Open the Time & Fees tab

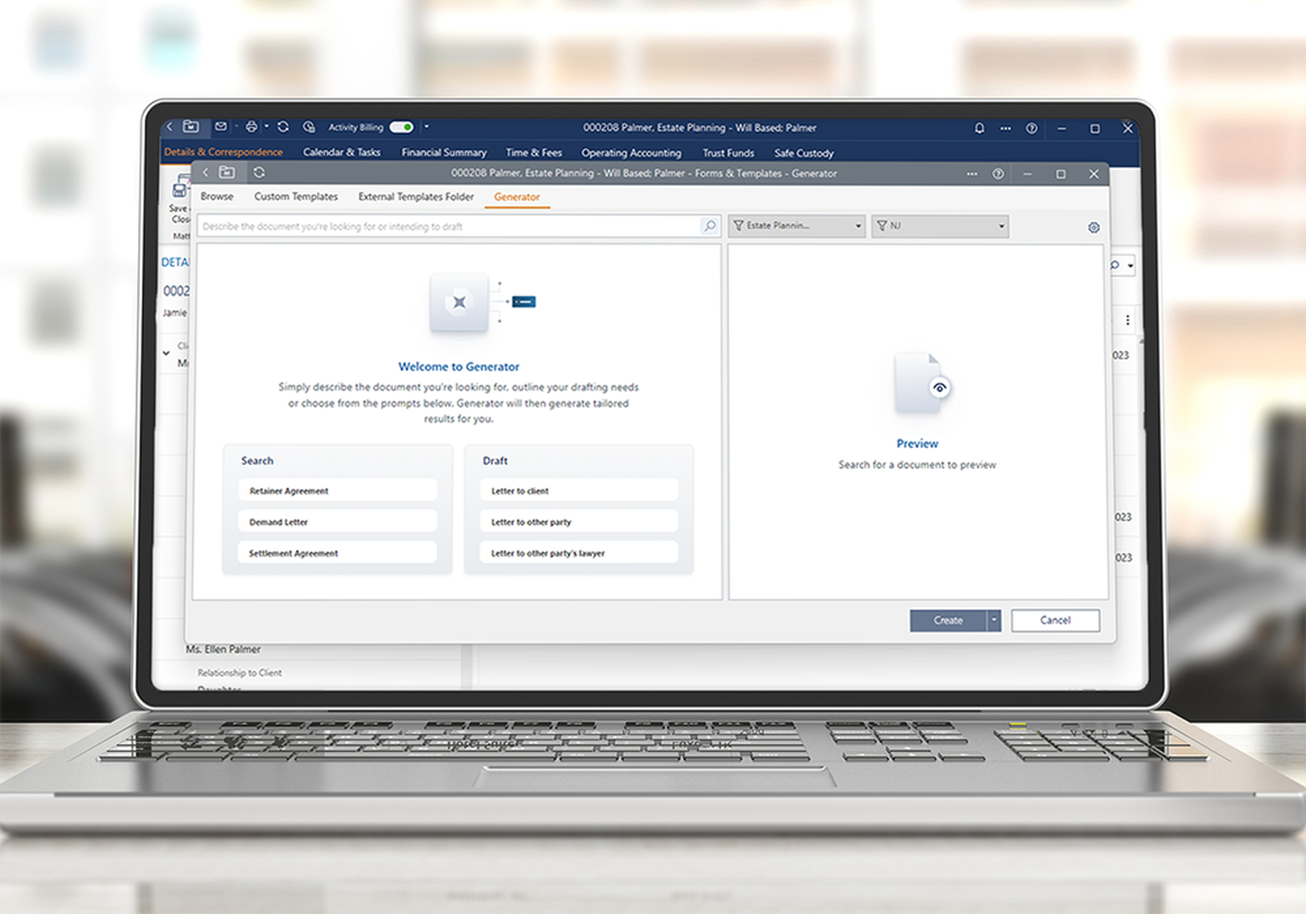(534, 153)
